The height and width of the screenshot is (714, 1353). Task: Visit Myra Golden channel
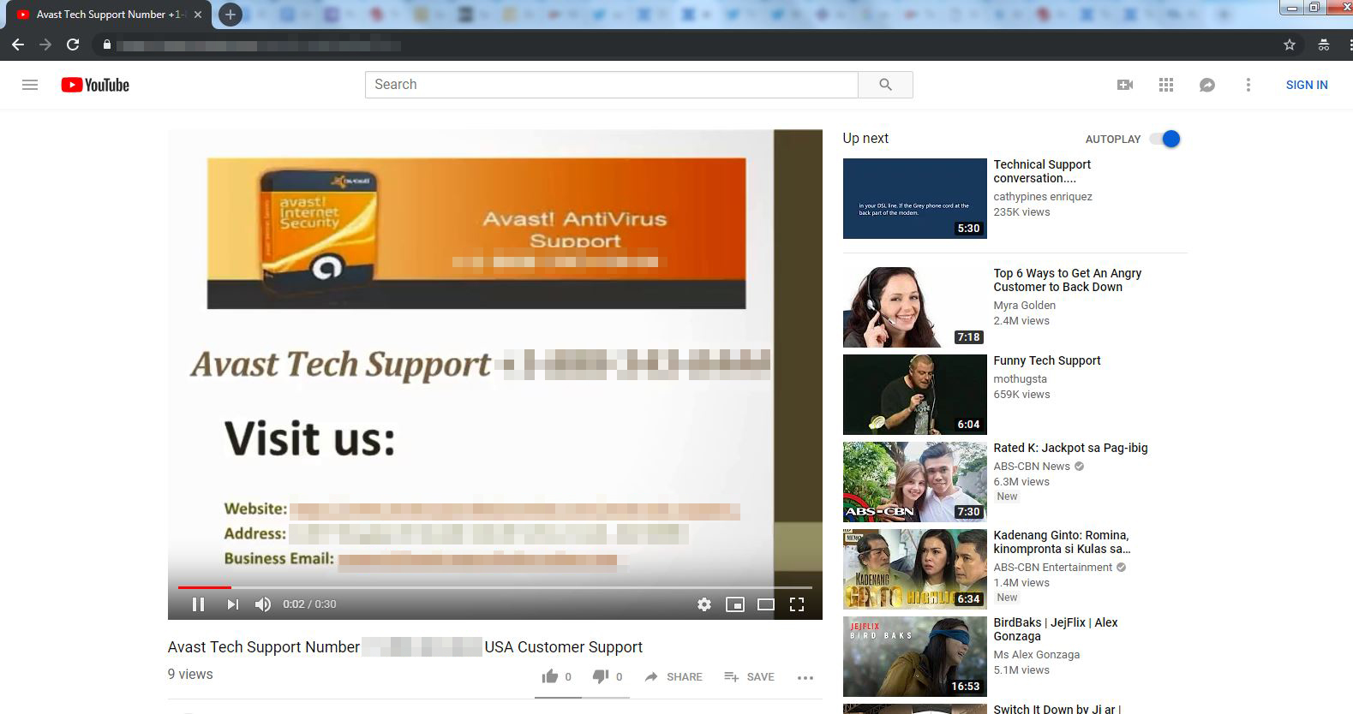click(1025, 306)
